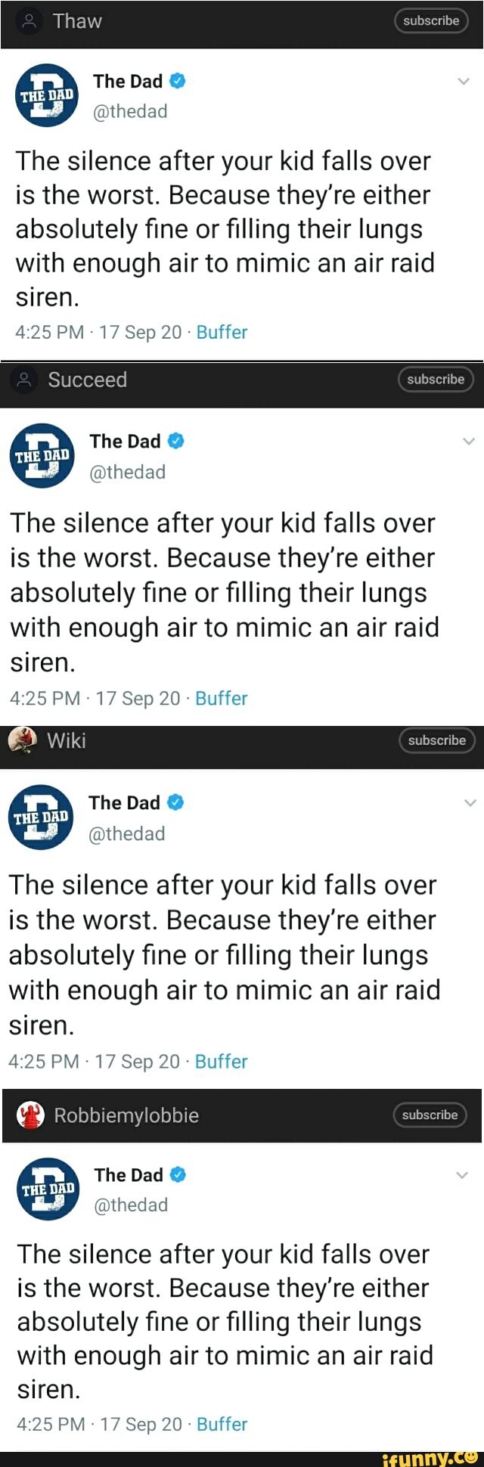
Task: Open Wiki's profile picture
Action: click(23, 740)
